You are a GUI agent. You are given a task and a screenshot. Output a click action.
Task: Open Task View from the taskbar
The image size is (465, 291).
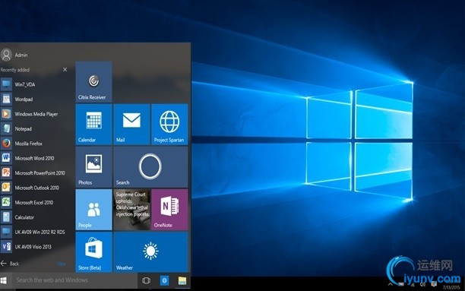(x=146, y=280)
